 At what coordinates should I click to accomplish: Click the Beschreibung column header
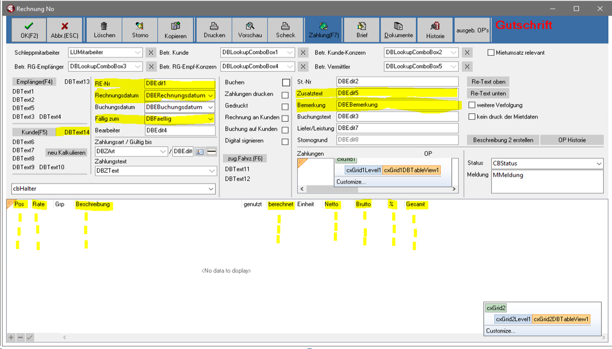pos(93,205)
